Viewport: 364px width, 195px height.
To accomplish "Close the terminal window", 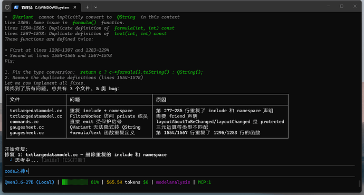I will pos(355,6).
